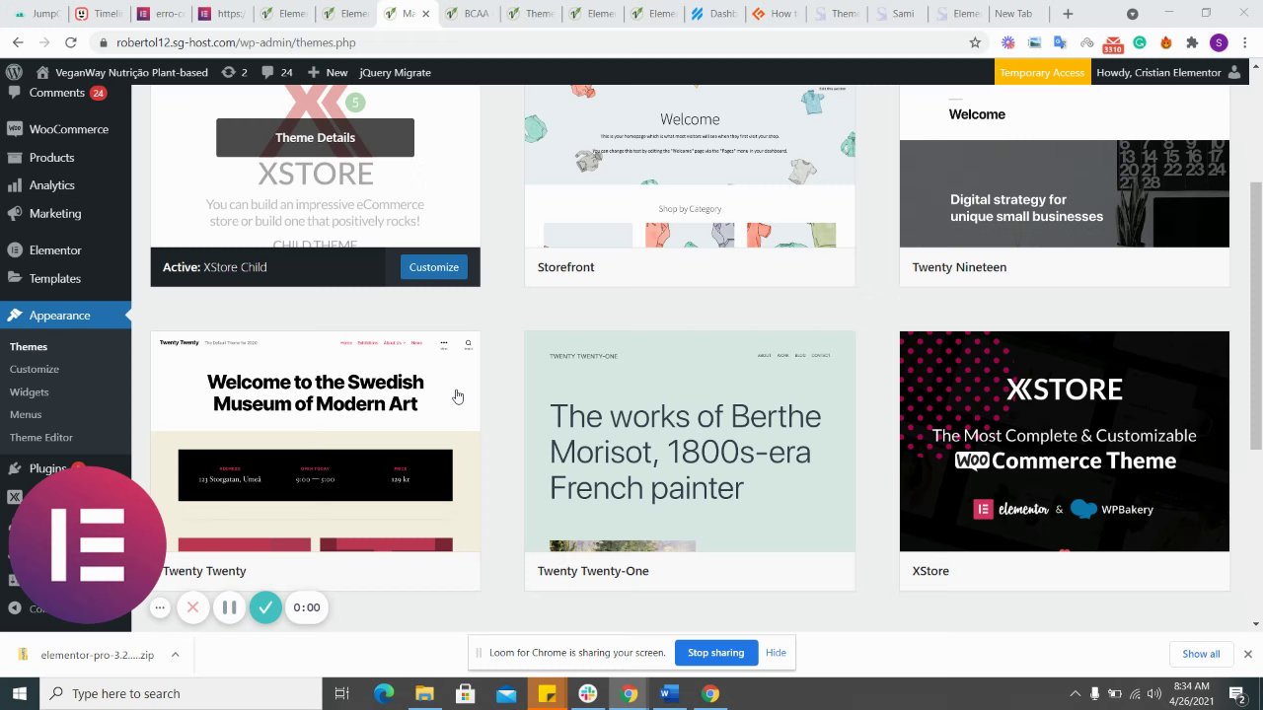Switch to Slack in the taskbar
Image resolution: width=1263 pixels, height=710 pixels.
click(x=587, y=693)
